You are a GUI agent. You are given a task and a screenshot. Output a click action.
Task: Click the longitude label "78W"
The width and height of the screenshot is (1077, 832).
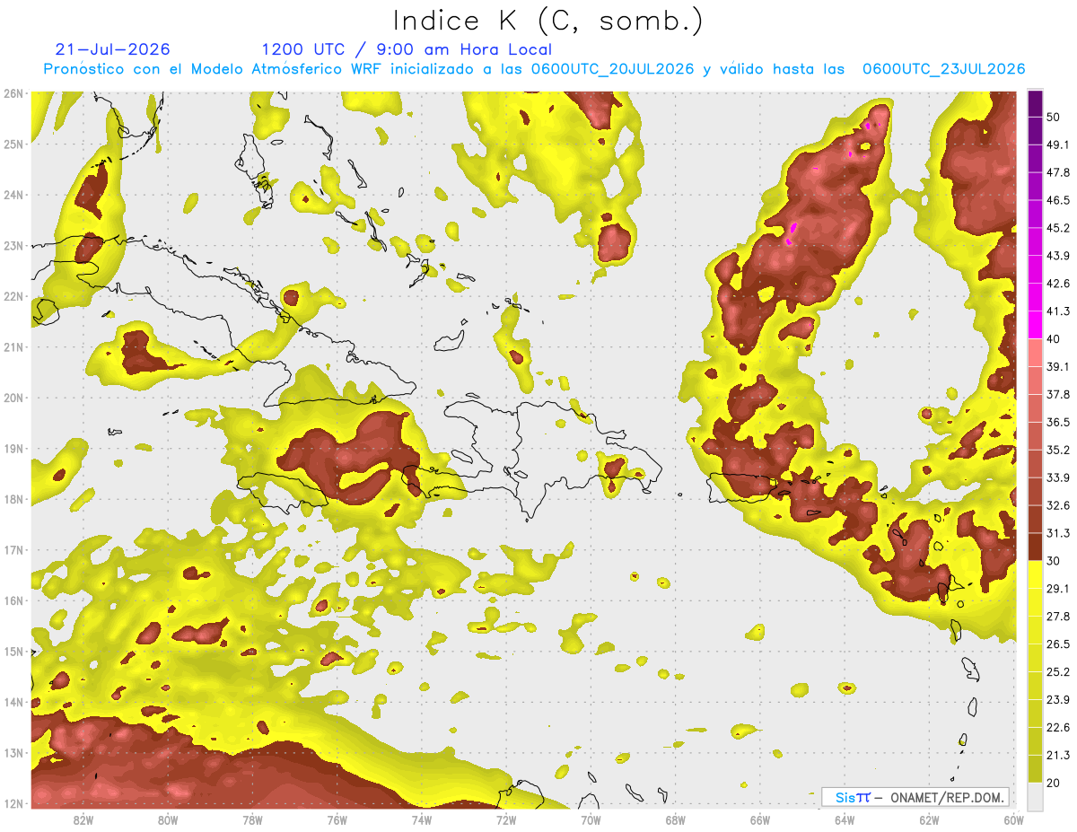click(x=252, y=819)
